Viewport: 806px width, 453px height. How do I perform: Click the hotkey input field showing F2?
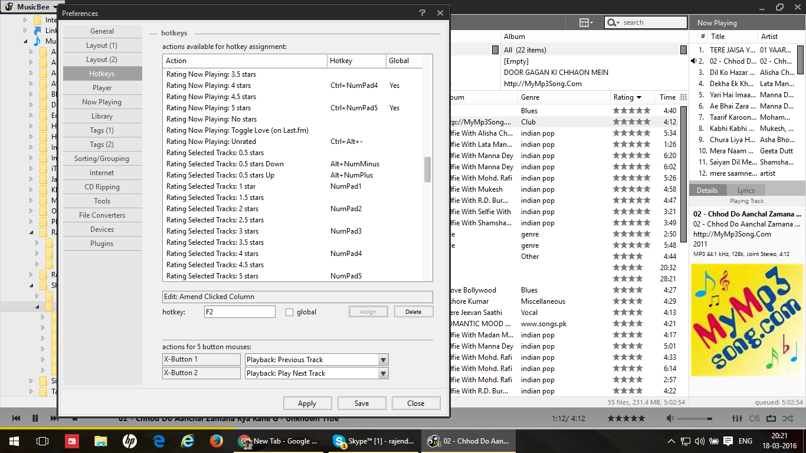click(x=239, y=311)
